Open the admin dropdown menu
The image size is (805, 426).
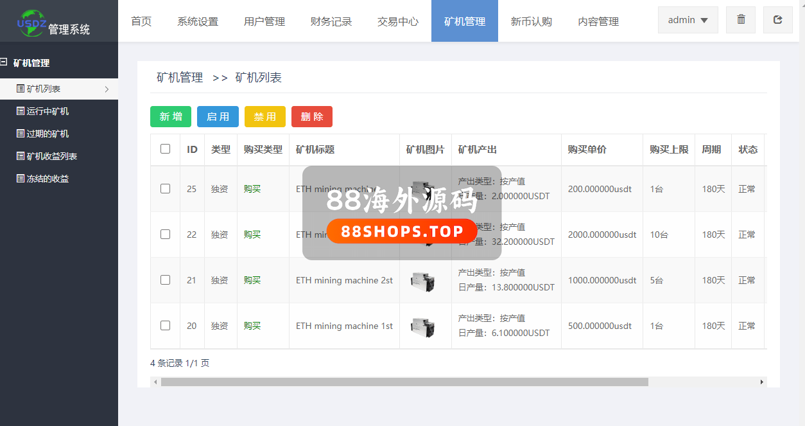[688, 20]
